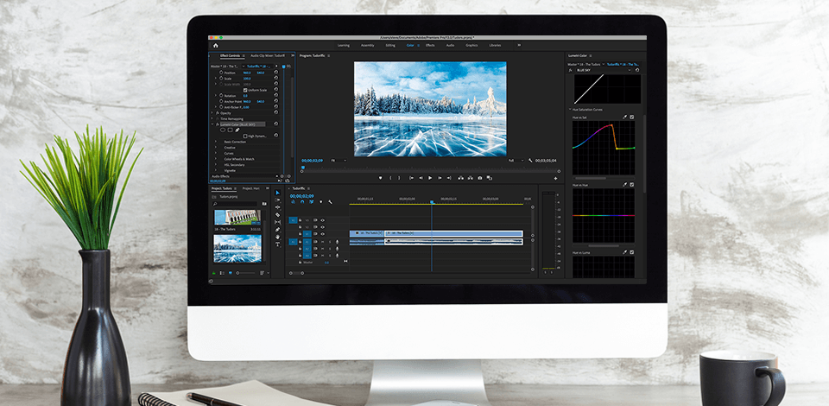Select the Type tool in the toolbar
The height and width of the screenshot is (406, 829).
pos(277,244)
